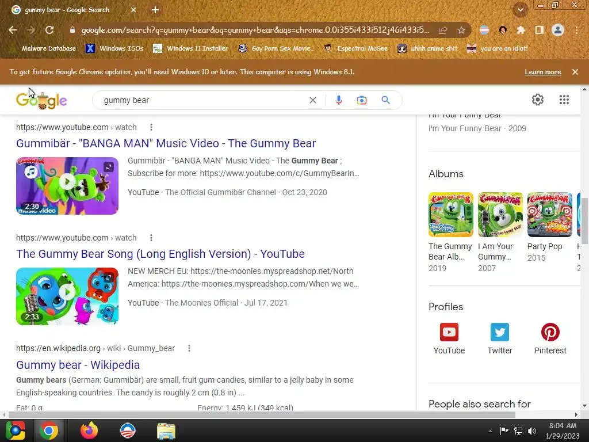
Task: Open The Gummy Bear Album 2019 cover
Action: pos(451,215)
